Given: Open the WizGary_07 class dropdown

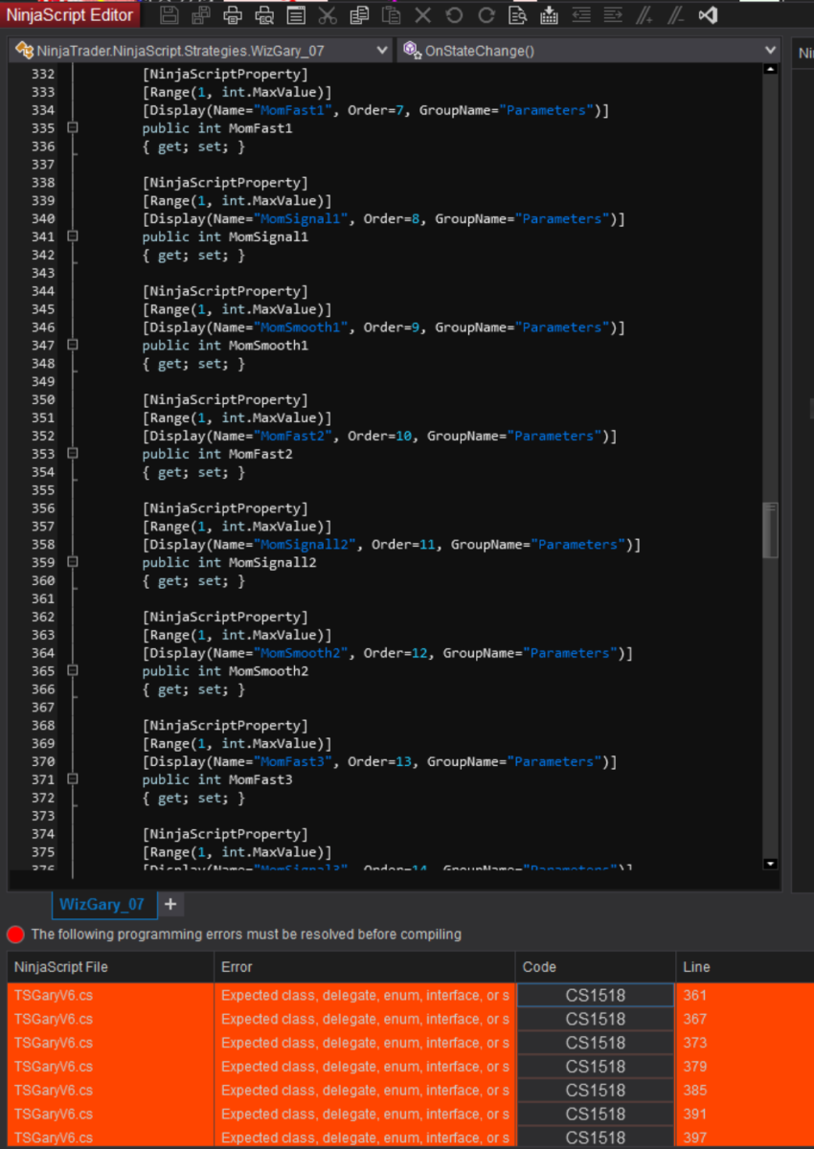Looking at the screenshot, I should [201, 51].
